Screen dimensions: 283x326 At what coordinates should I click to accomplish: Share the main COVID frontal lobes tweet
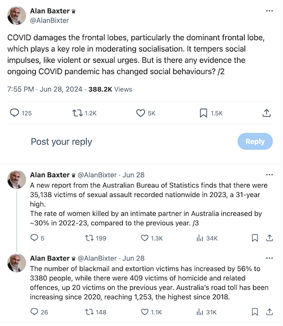coord(267,113)
